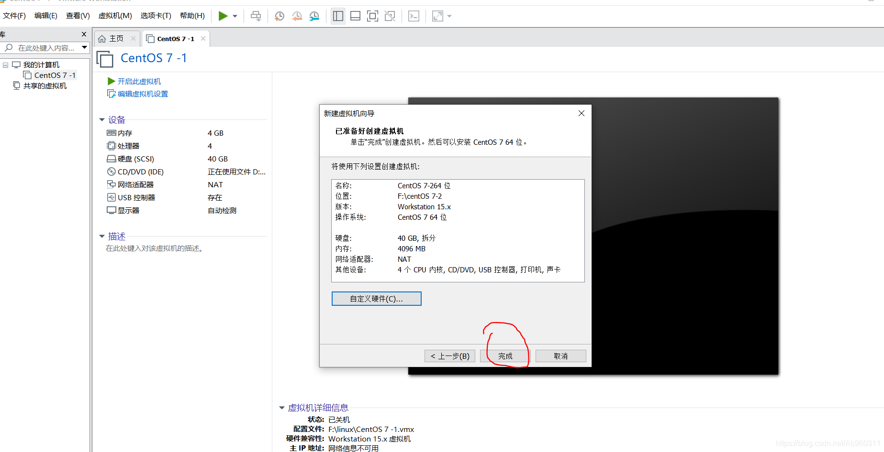Click the Unity mode toolbar icon
This screenshot has height=452, width=884.
pos(390,16)
